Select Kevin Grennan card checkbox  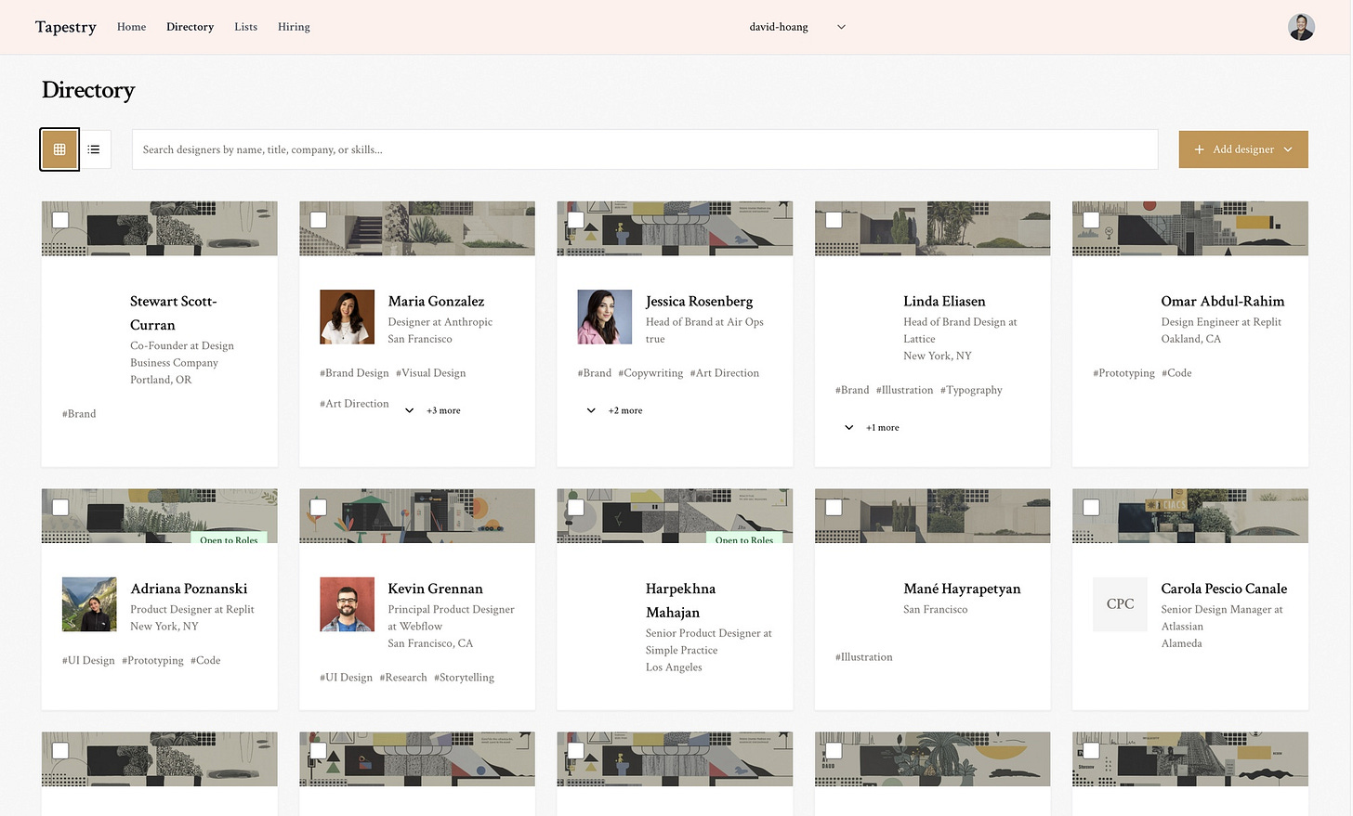click(x=318, y=508)
